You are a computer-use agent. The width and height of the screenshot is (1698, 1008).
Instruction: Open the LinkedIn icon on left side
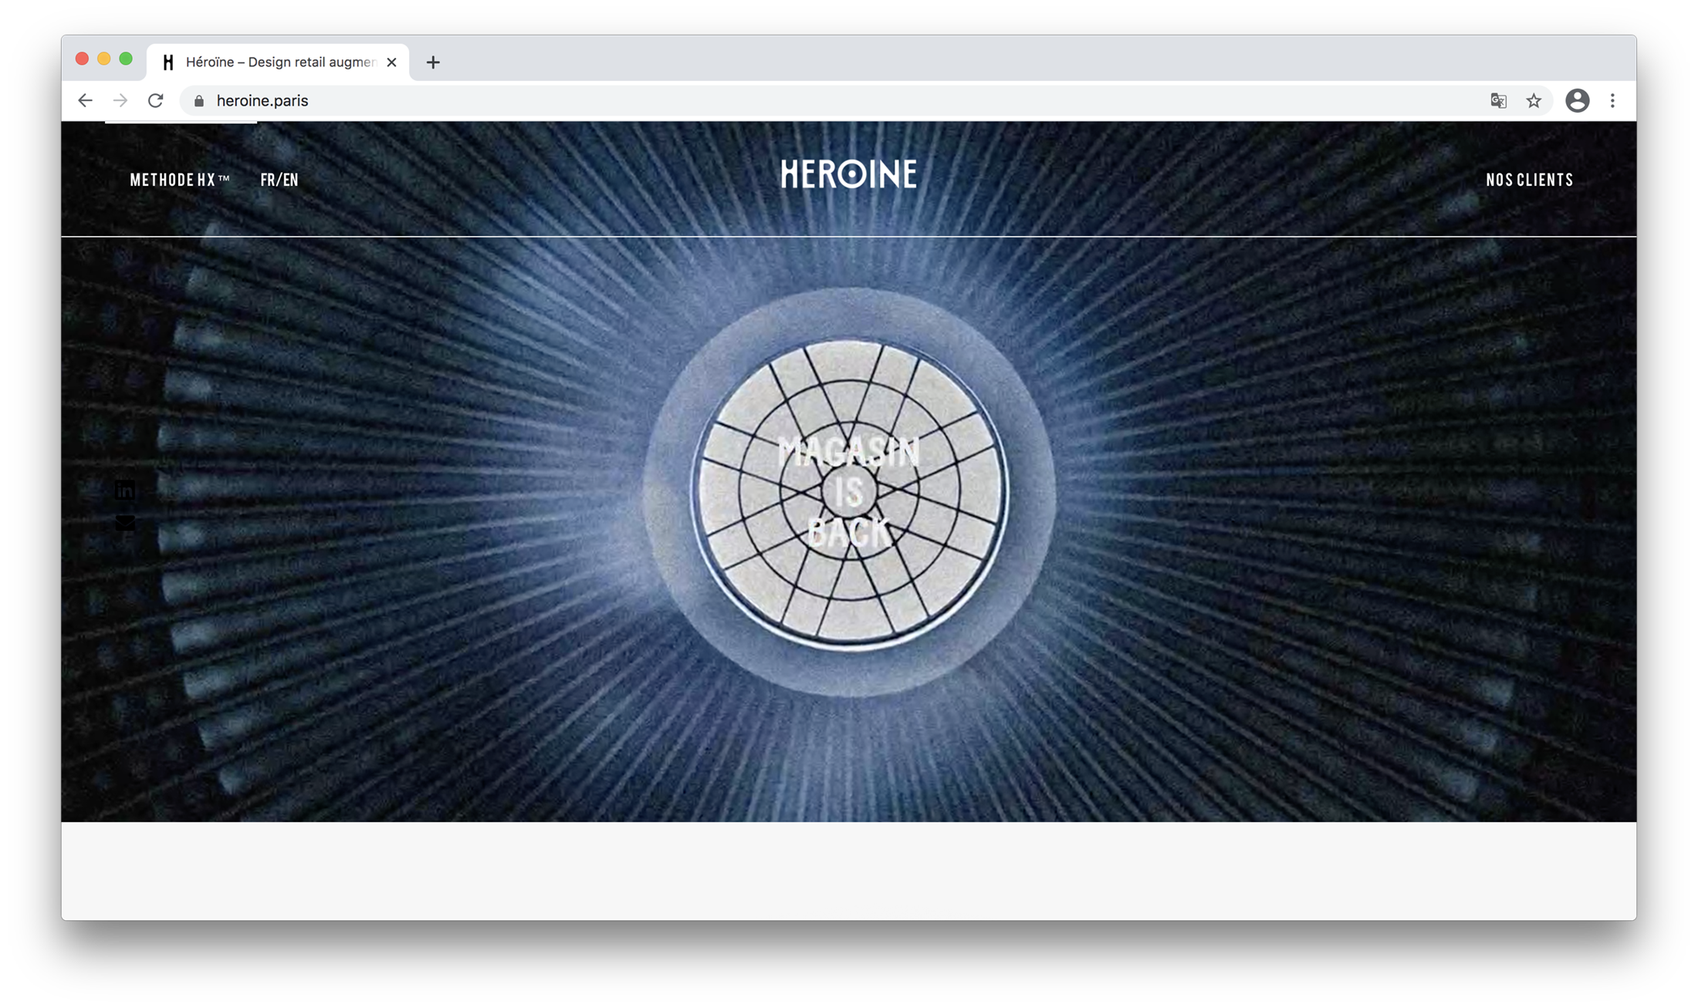[125, 491]
